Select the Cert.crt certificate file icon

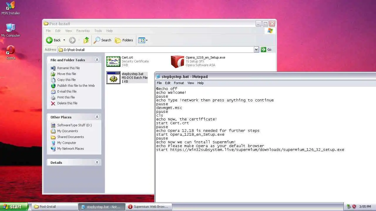pos(113,61)
